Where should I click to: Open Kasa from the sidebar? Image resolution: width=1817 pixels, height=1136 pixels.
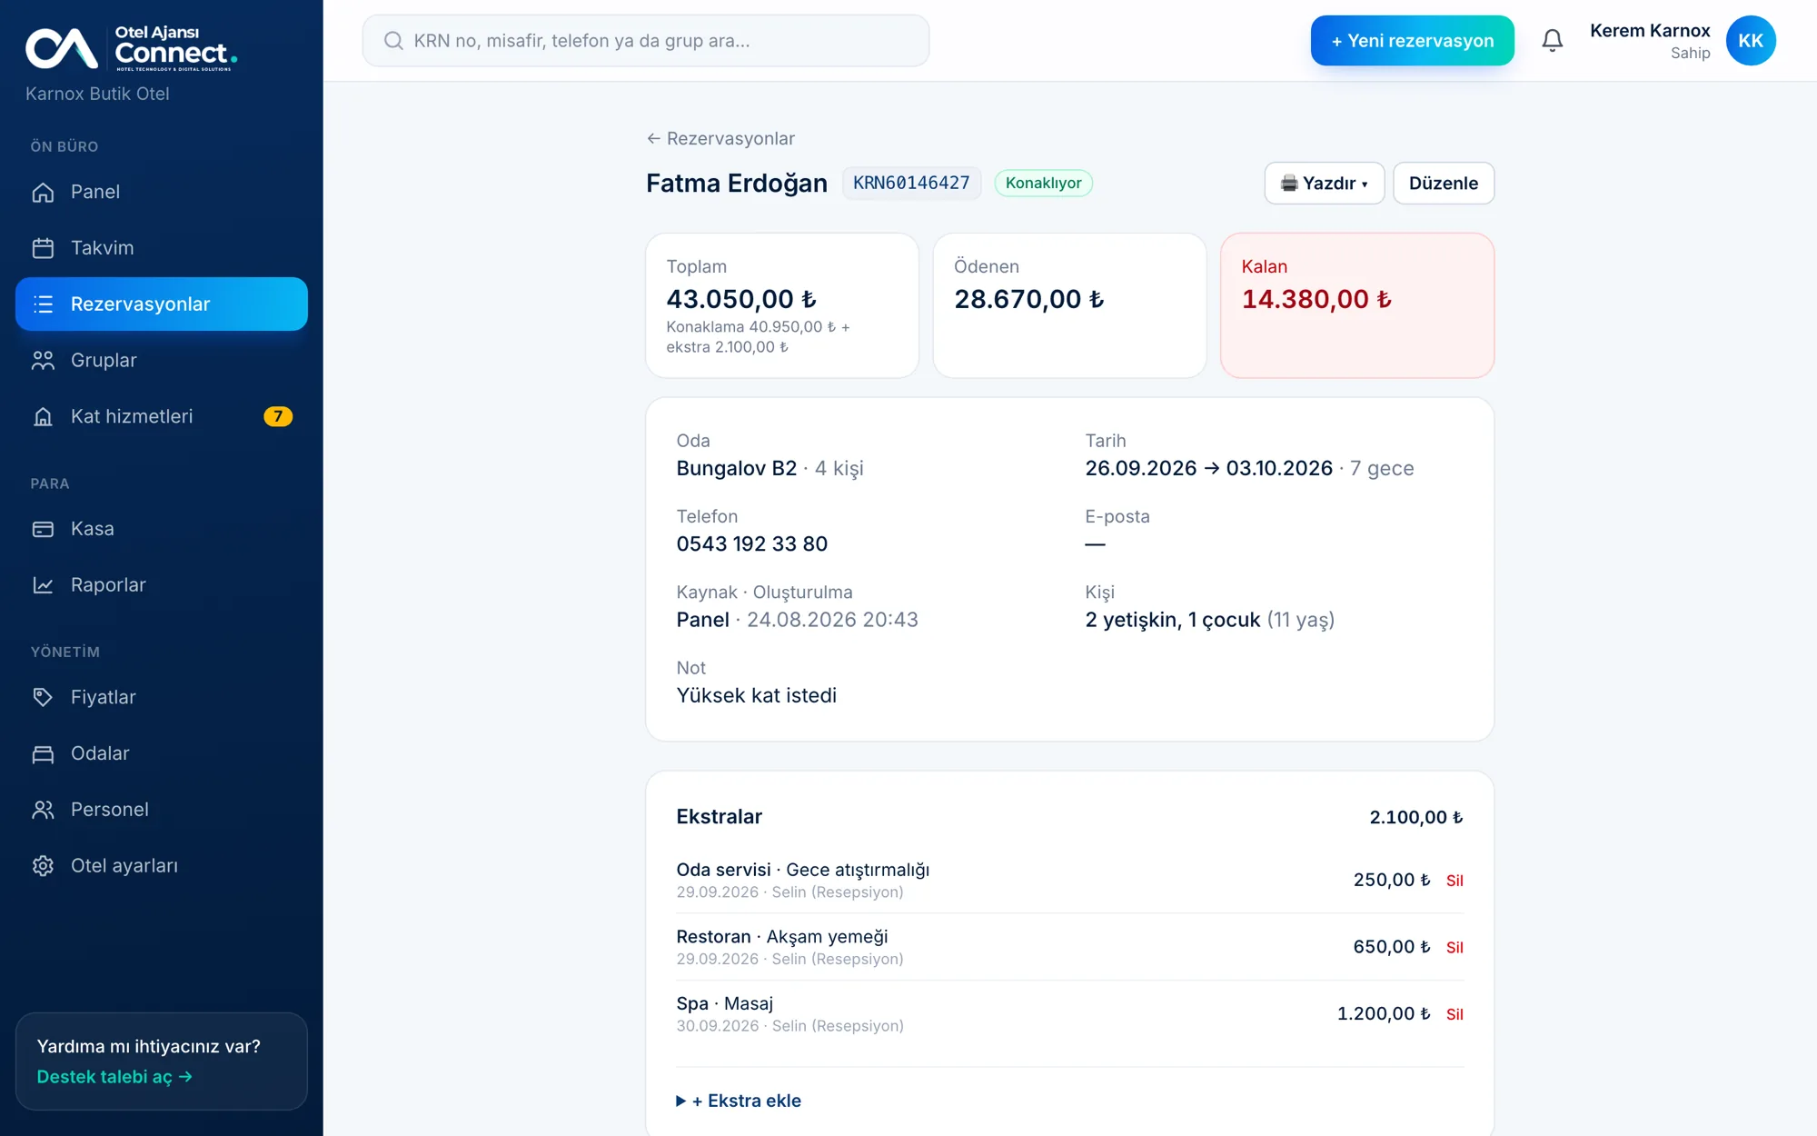tap(162, 529)
